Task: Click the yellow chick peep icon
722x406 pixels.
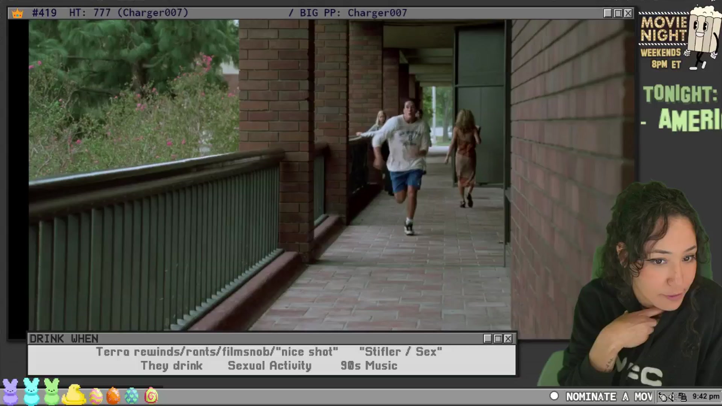Action: [x=74, y=394]
